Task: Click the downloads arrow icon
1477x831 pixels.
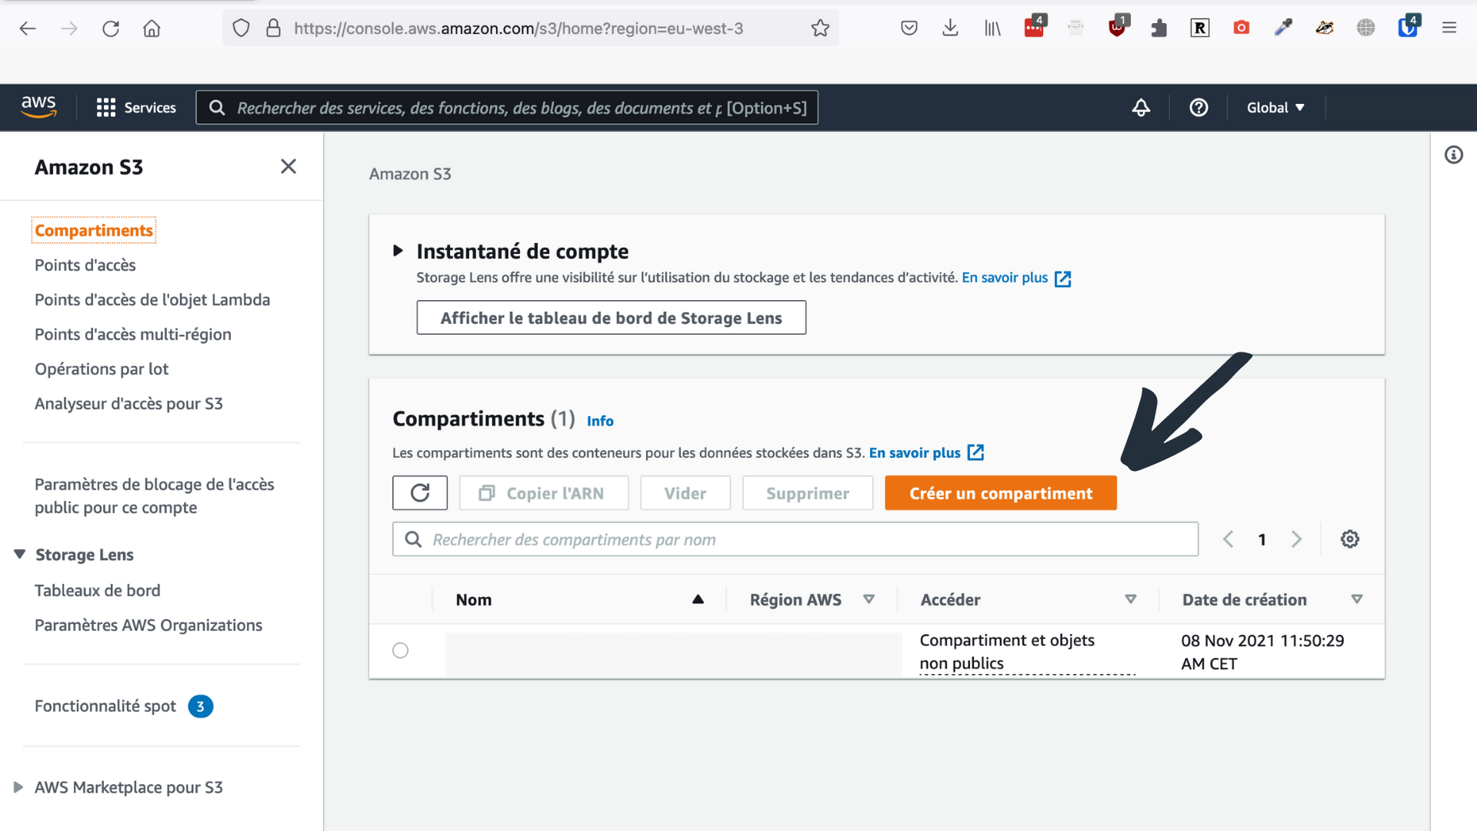Action: point(950,28)
